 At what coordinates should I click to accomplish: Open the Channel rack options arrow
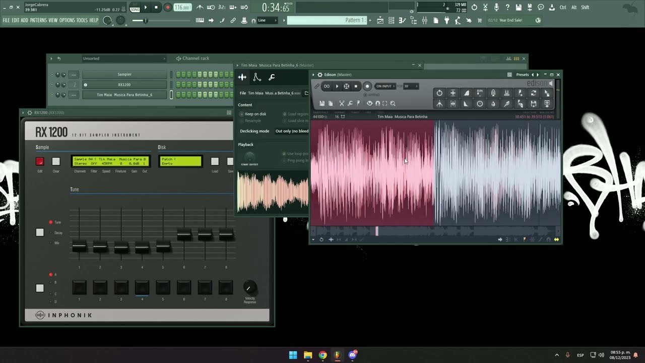coord(51,58)
